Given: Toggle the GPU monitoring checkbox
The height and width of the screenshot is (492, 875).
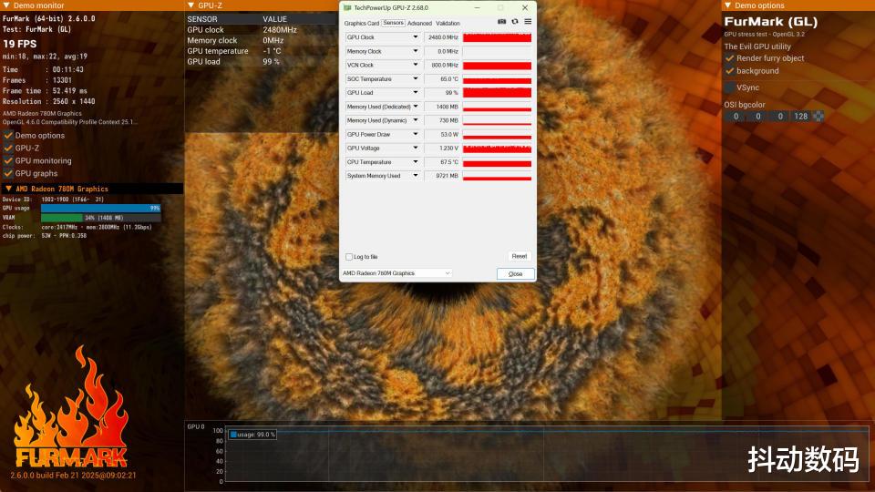Looking at the screenshot, I should pyautogui.click(x=8, y=160).
